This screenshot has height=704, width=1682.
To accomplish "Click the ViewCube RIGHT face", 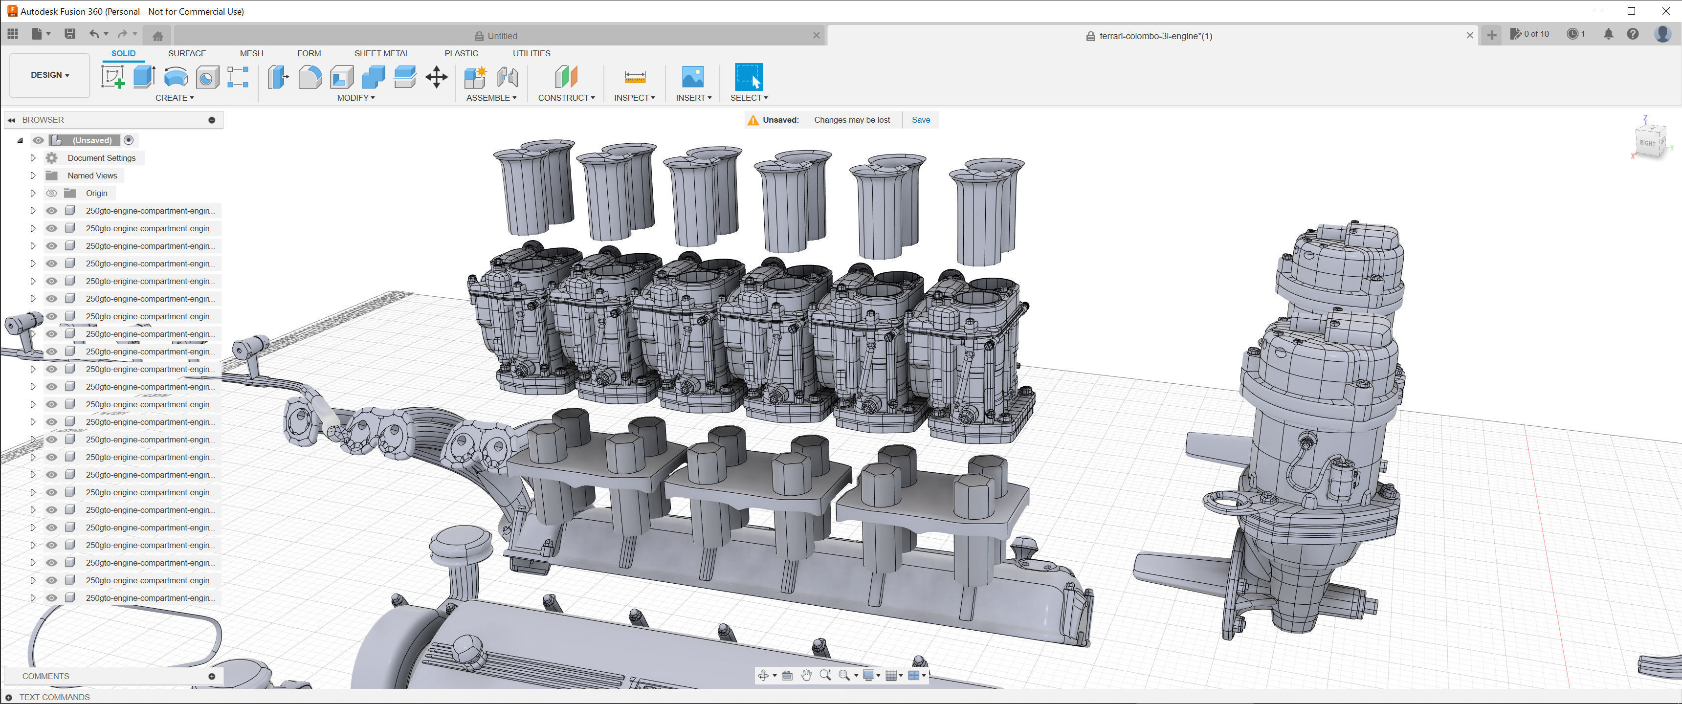I will click(x=1647, y=143).
